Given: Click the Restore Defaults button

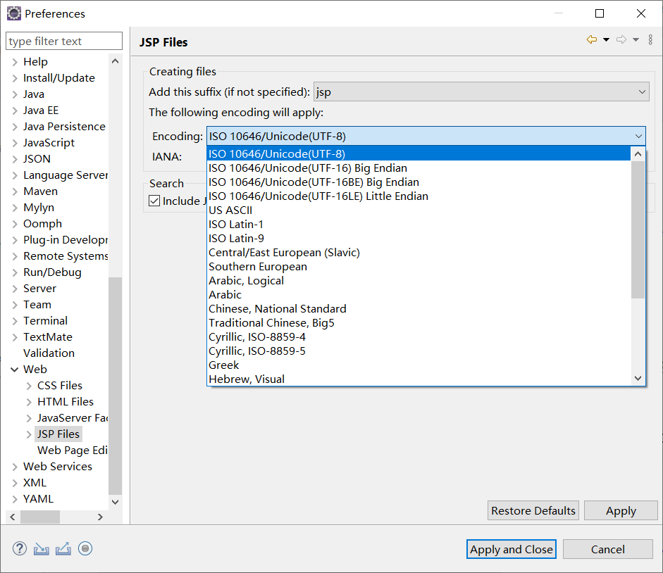Looking at the screenshot, I should tap(533, 510).
